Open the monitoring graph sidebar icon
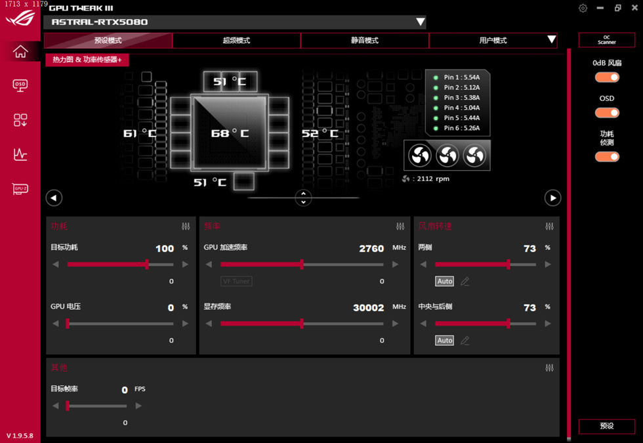 tap(20, 154)
